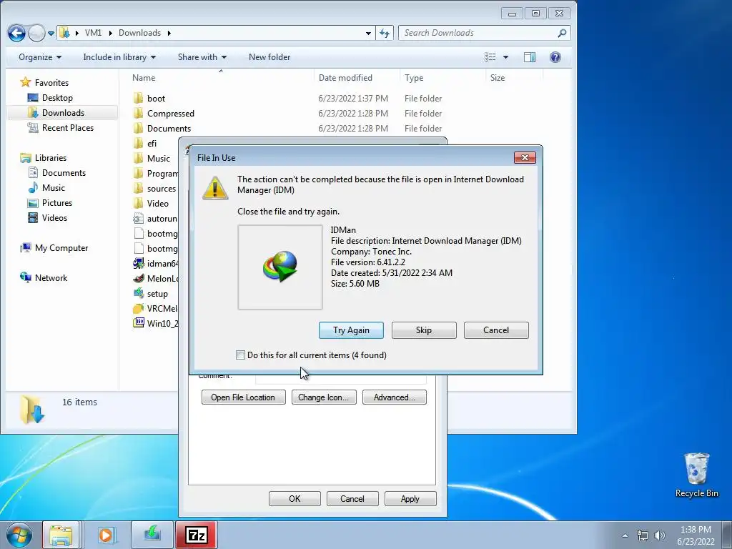Select the Documents folder in file list
Screen dimensions: 732x549
pos(162,129)
